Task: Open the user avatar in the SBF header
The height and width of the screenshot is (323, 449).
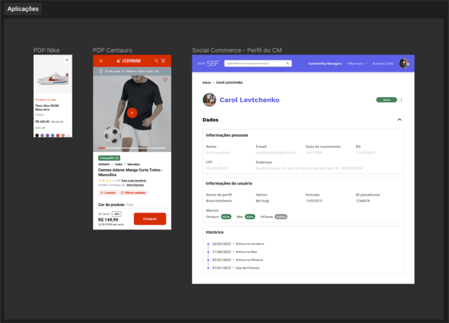Action: [404, 63]
